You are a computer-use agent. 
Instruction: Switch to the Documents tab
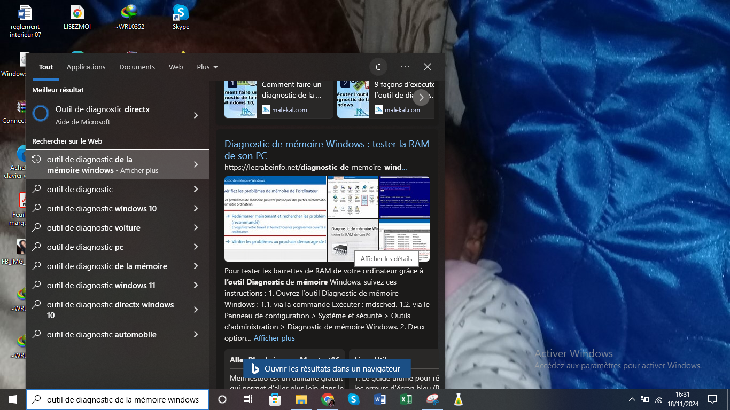click(x=137, y=67)
